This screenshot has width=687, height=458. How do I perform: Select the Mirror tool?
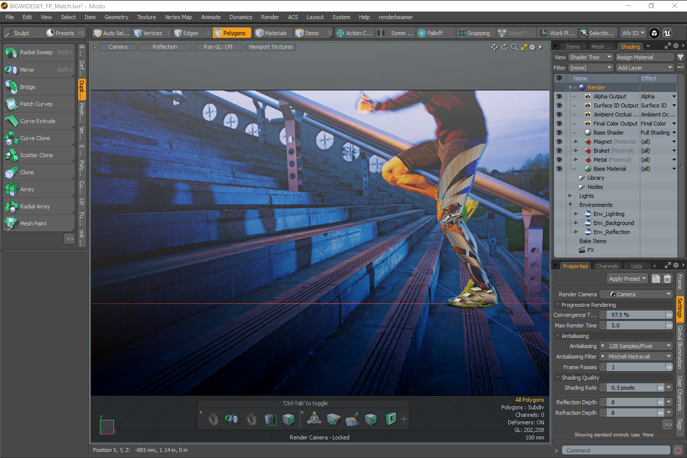click(x=27, y=70)
